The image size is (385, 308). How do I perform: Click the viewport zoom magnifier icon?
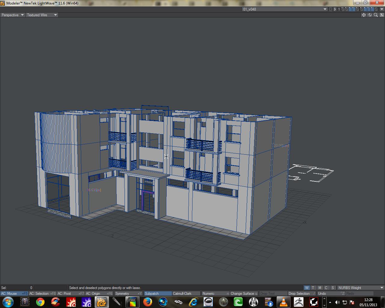pos(376,15)
